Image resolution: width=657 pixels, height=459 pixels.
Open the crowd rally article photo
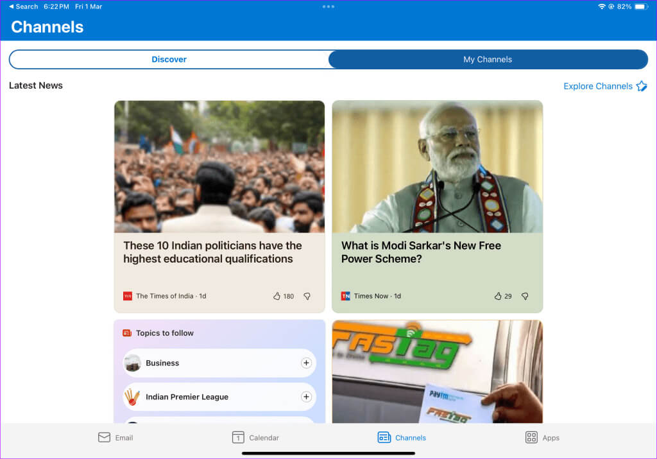click(x=219, y=167)
